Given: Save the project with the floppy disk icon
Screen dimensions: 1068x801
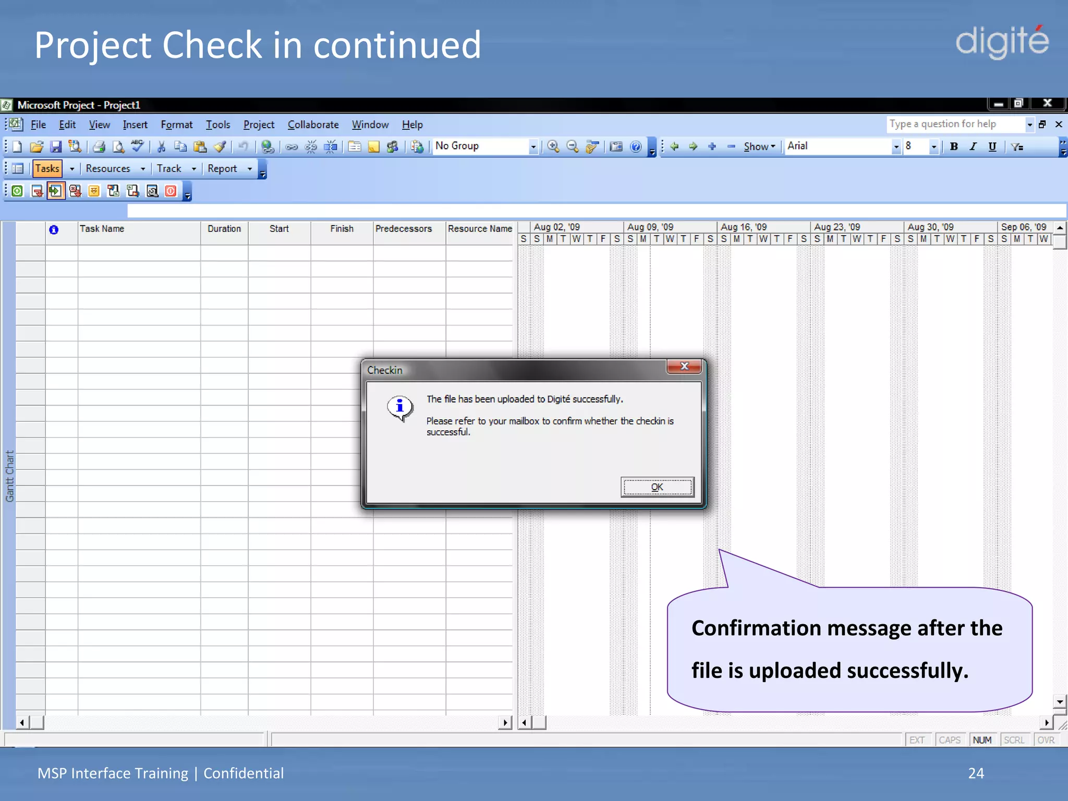Looking at the screenshot, I should point(56,147).
